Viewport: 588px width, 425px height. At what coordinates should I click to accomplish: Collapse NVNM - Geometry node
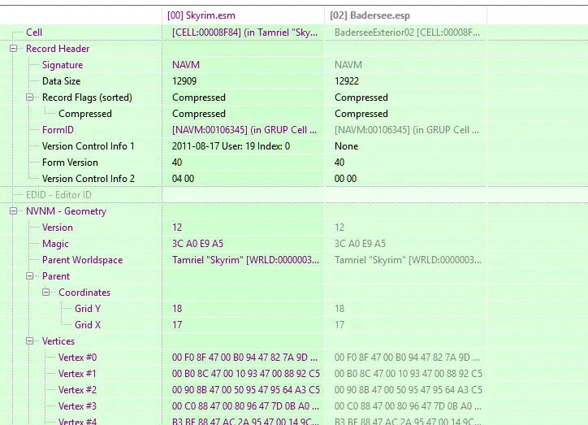pyautogui.click(x=14, y=210)
